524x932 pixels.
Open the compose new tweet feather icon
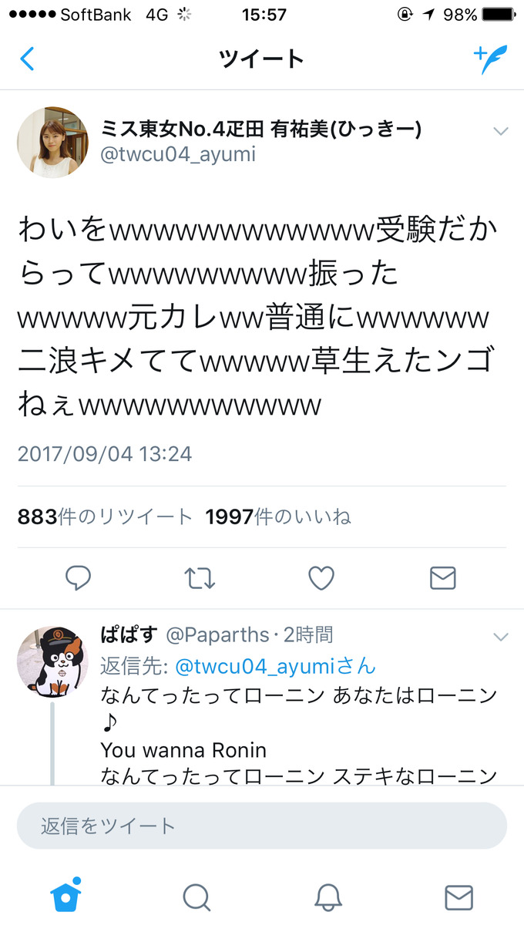[489, 59]
